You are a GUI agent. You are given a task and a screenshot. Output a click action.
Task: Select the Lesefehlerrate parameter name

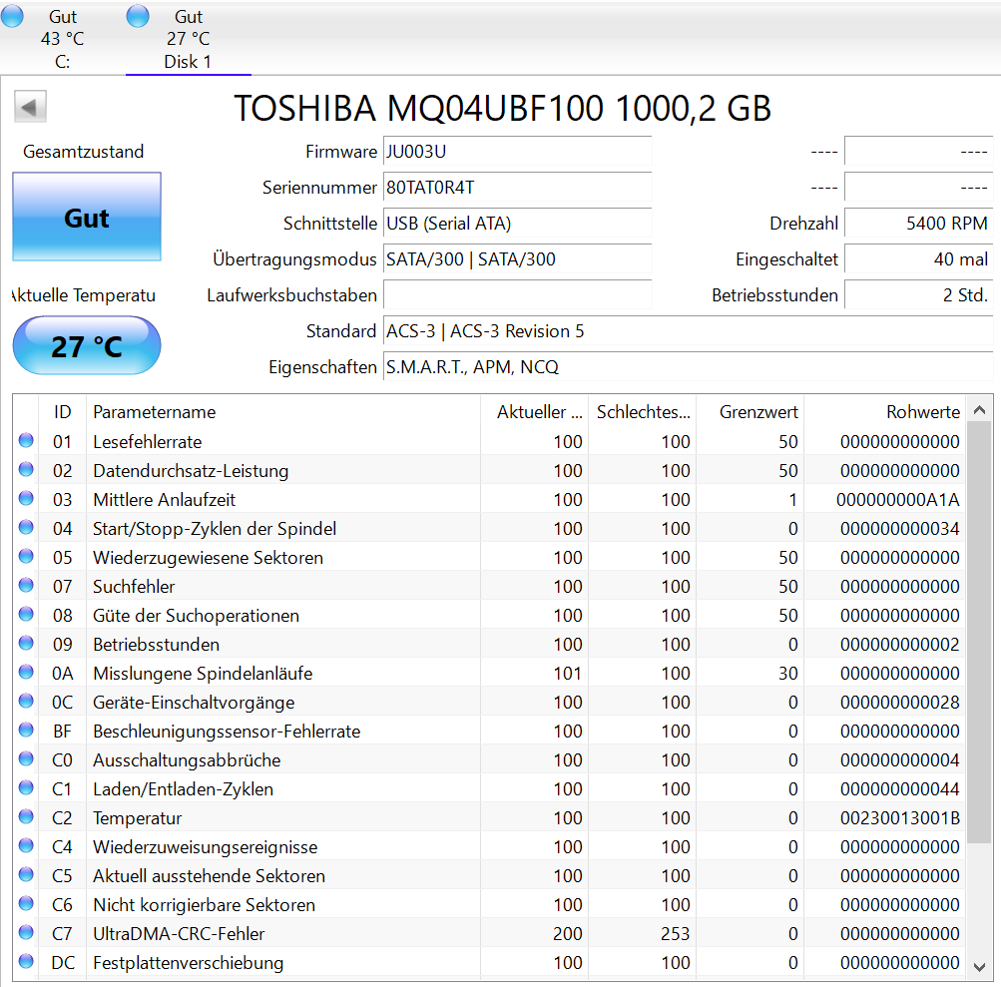coord(148,442)
